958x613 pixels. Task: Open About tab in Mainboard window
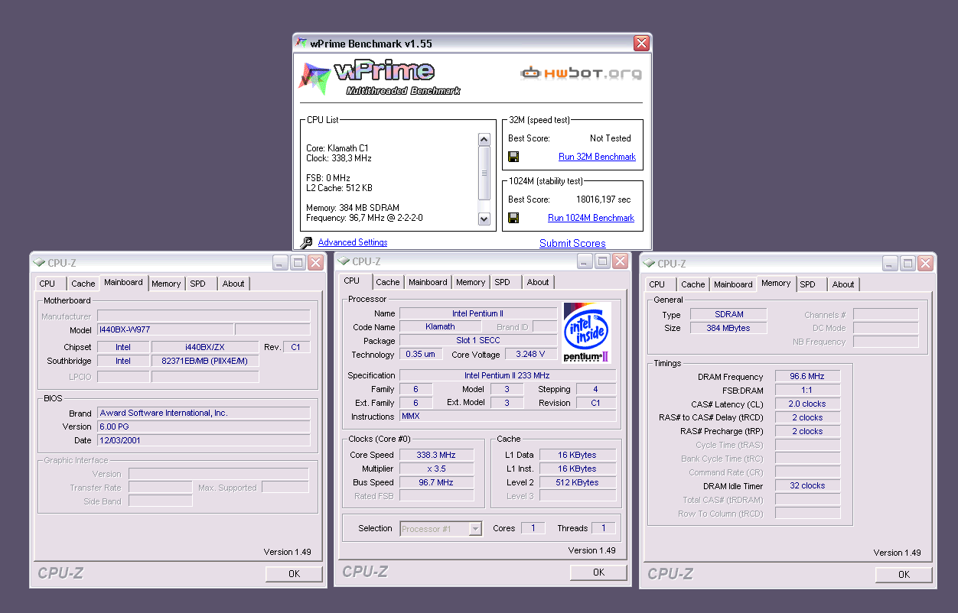point(233,284)
